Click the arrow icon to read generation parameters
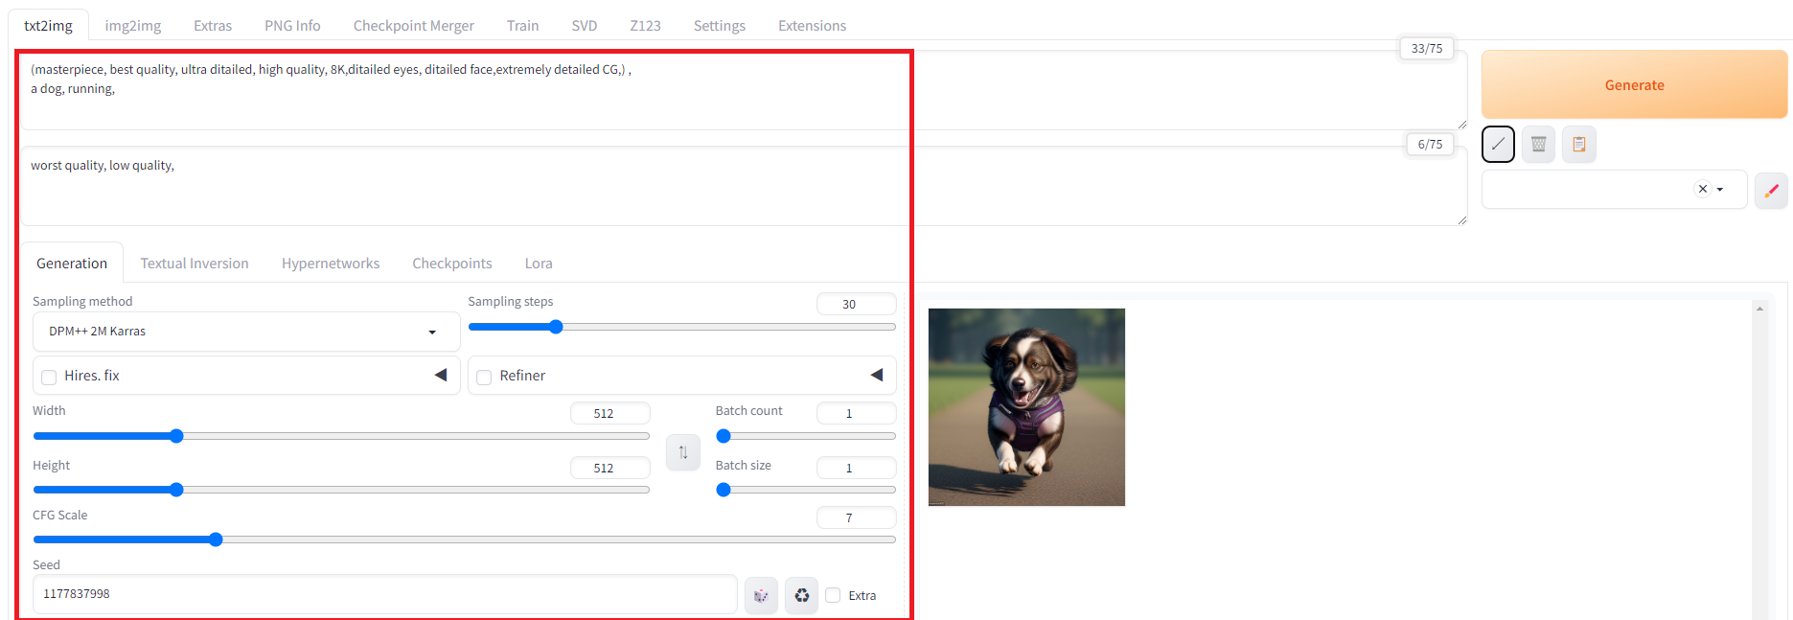Viewport: 1793px width, 620px height. coord(1498,144)
